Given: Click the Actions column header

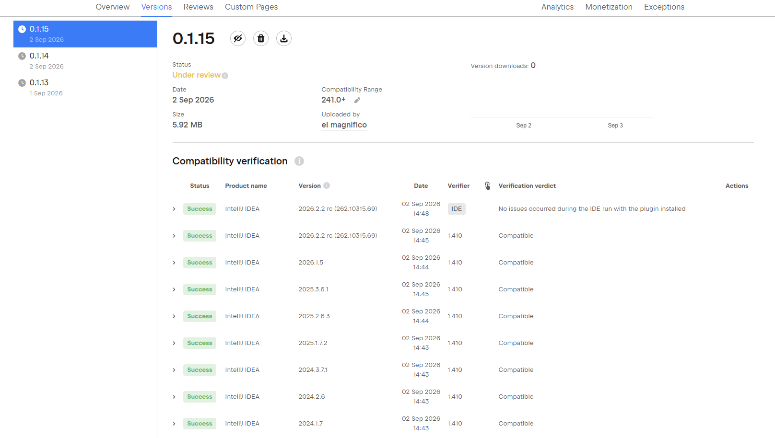Looking at the screenshot, I should pyautogui.click(x=737, y=186).
